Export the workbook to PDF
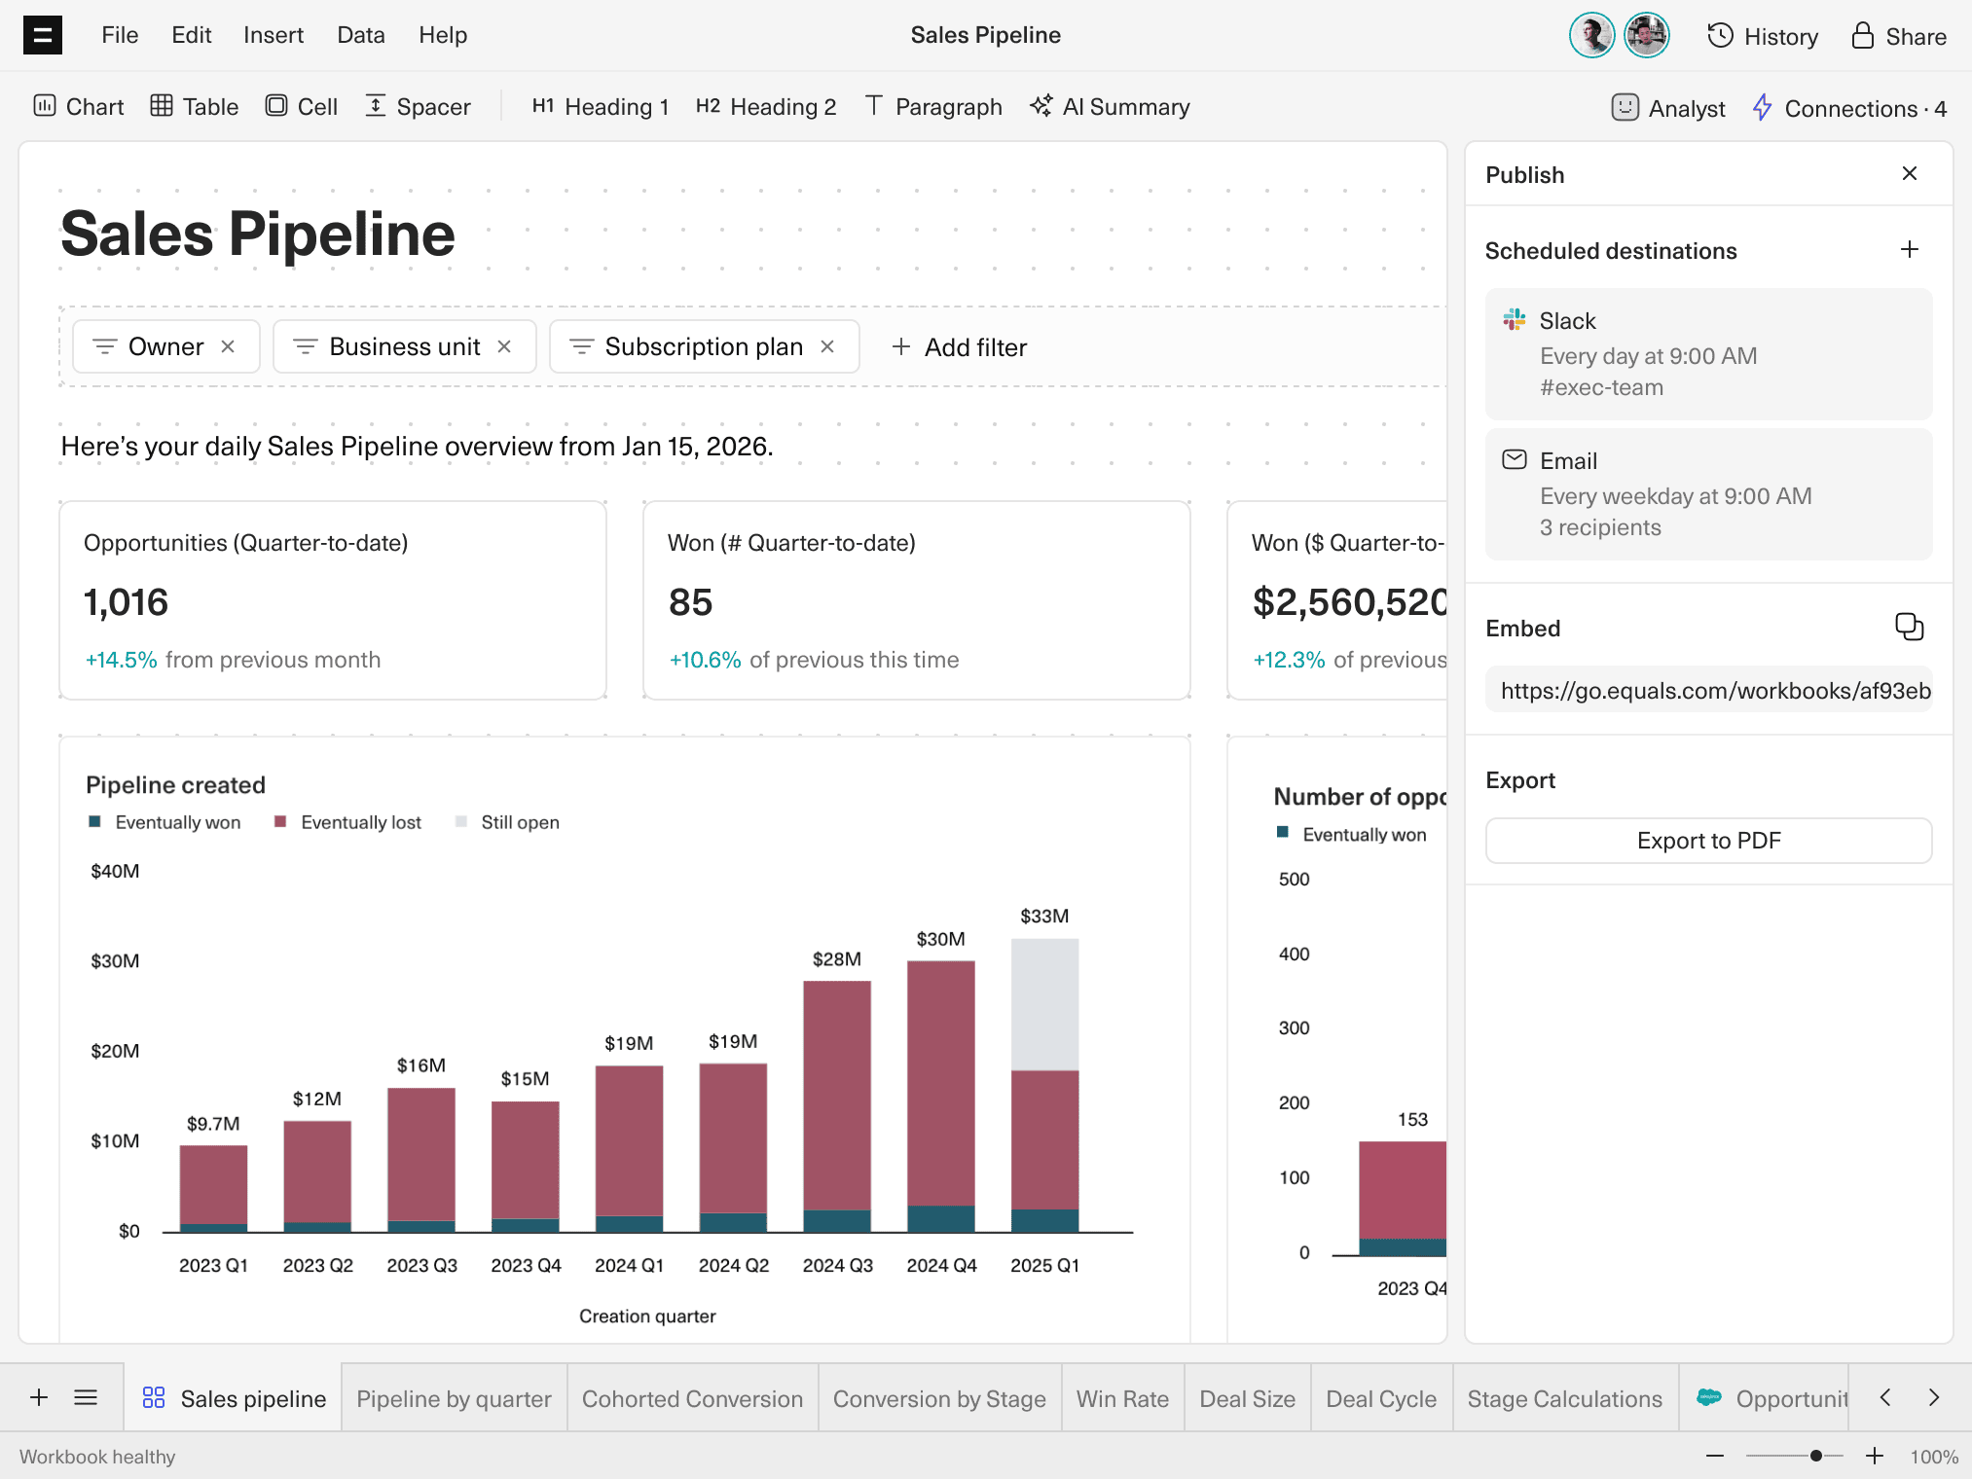 tap(1707, 840)
